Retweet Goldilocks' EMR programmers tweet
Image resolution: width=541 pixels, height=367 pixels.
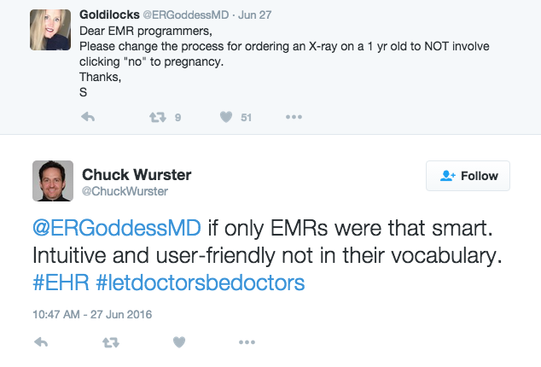click(157, 118)
